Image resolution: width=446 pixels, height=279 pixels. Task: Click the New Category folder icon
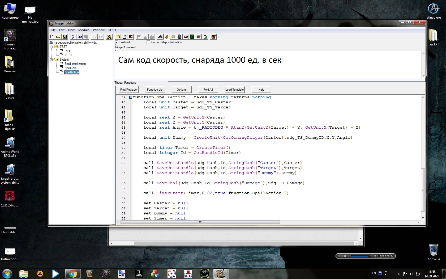[118, 37]
